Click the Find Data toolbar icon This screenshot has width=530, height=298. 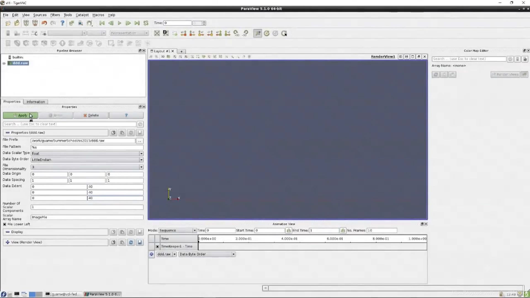(x=80, y=23)
